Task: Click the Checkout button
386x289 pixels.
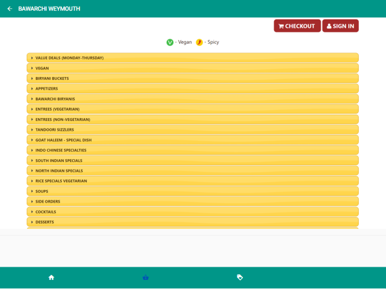Action: [x=297, y=26]
